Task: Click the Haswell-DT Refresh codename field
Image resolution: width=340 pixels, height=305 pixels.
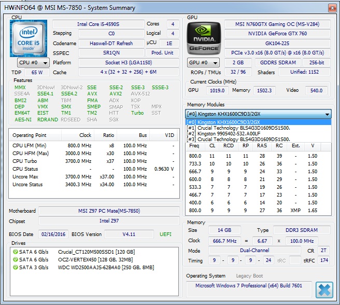Action: click(111, 43)
